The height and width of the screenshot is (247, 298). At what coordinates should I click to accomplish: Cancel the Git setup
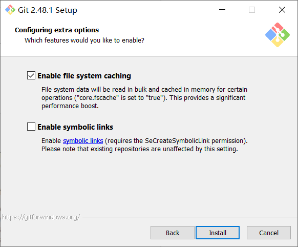[268, 233]
